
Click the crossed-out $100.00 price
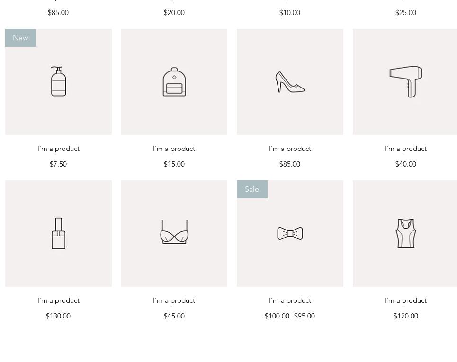tap(277, 316)
